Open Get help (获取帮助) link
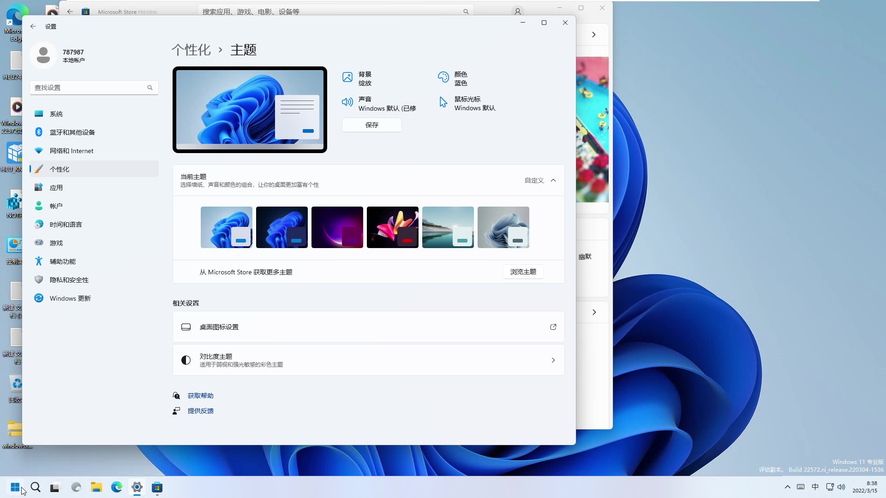The image size is (886, 498). [200, 396]
